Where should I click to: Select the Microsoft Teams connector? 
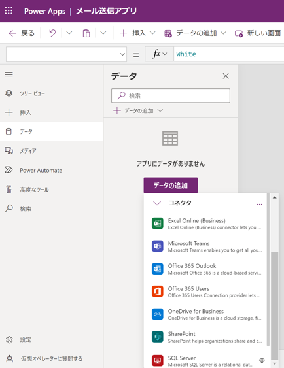pos(206,246)
